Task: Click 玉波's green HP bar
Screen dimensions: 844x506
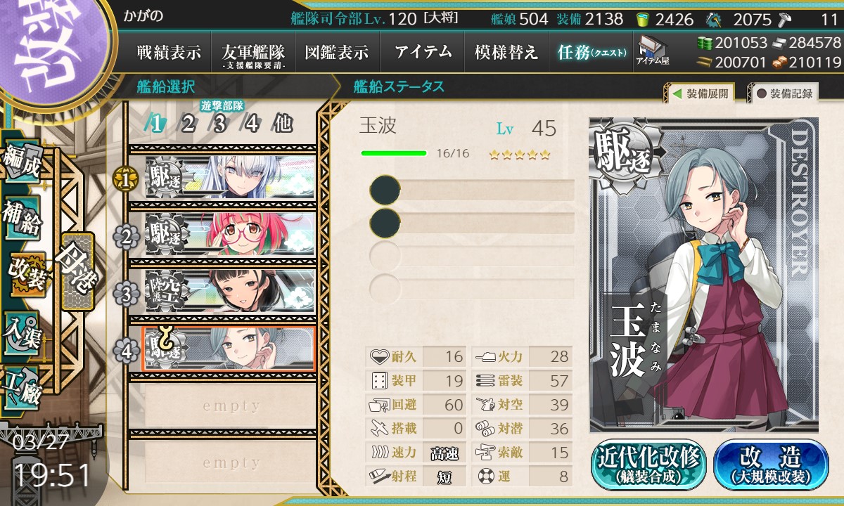Action: (x=394, y=153)
